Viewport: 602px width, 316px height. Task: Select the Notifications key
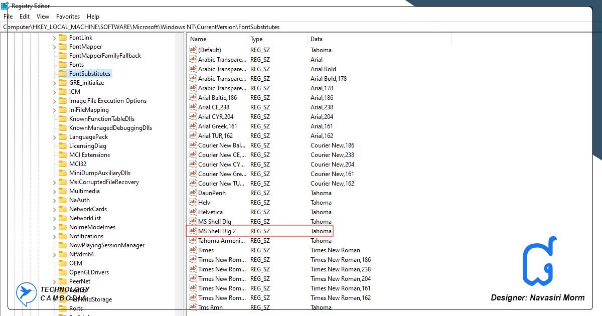click(x=86, y=236)
